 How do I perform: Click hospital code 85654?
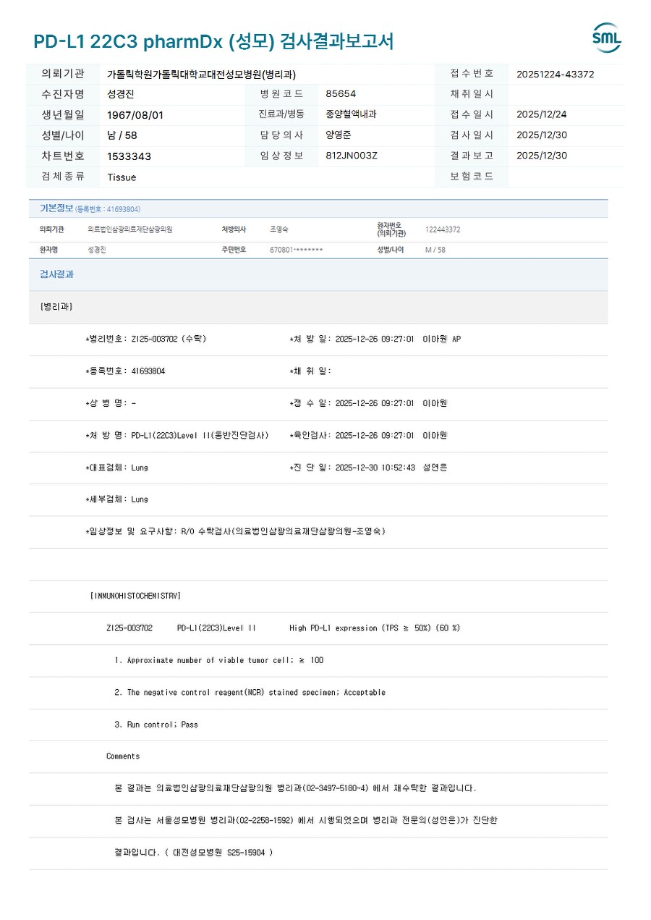coord(341,94)
